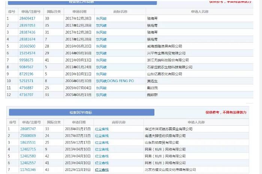Open registration number 28685747
262x174 pixels.
tap(28, 129)
